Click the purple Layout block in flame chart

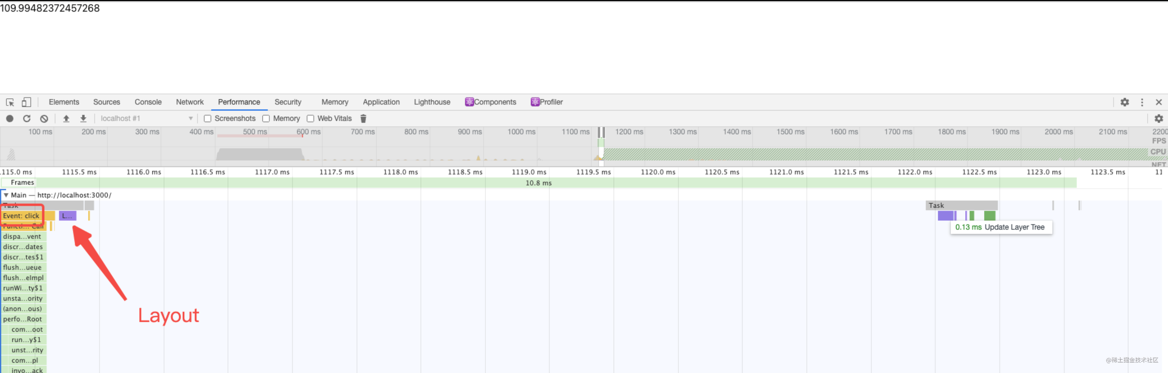coord(67,216)
